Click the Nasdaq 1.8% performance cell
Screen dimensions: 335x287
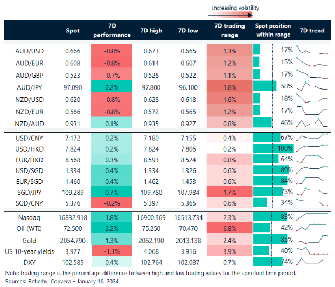(x=111, y=216)
